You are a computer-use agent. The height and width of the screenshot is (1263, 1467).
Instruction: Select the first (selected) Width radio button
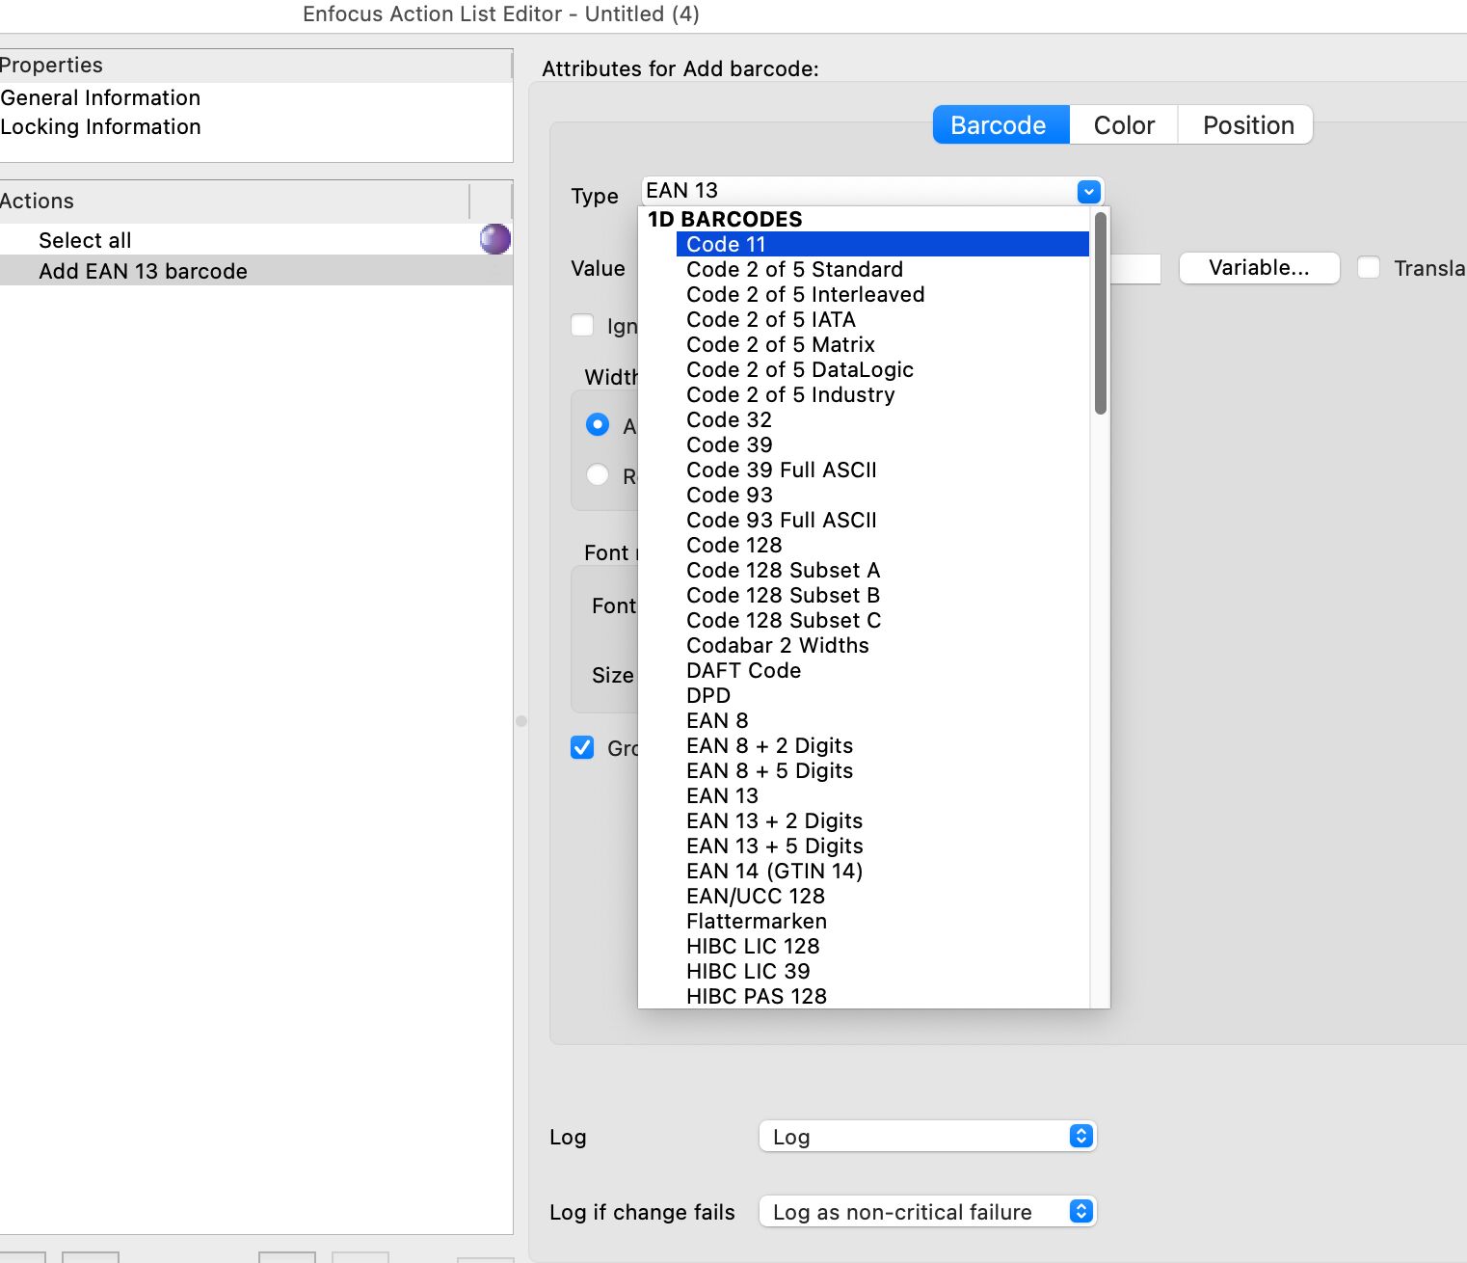(598, 425)
